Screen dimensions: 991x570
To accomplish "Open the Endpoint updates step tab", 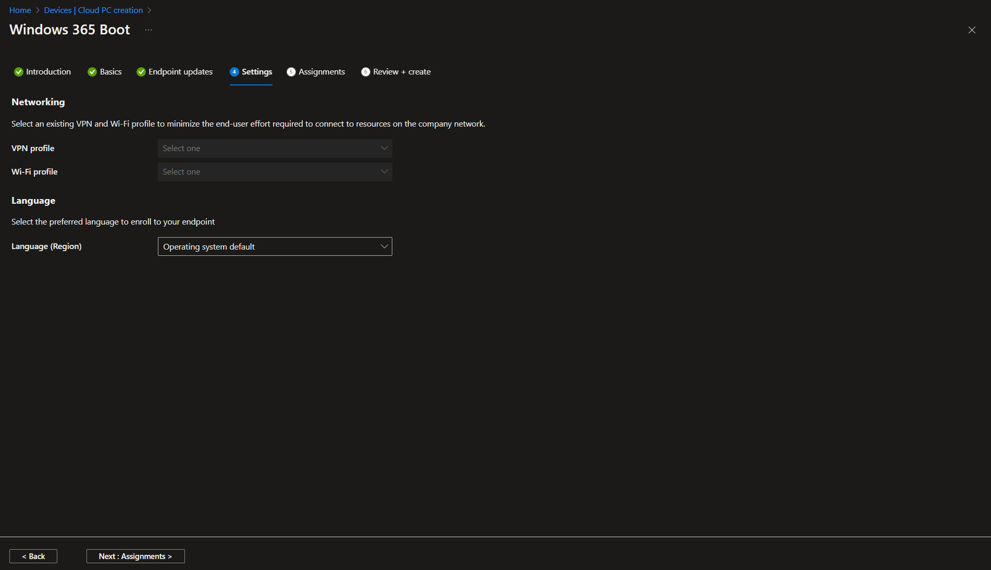I will (x=175, y=72).
